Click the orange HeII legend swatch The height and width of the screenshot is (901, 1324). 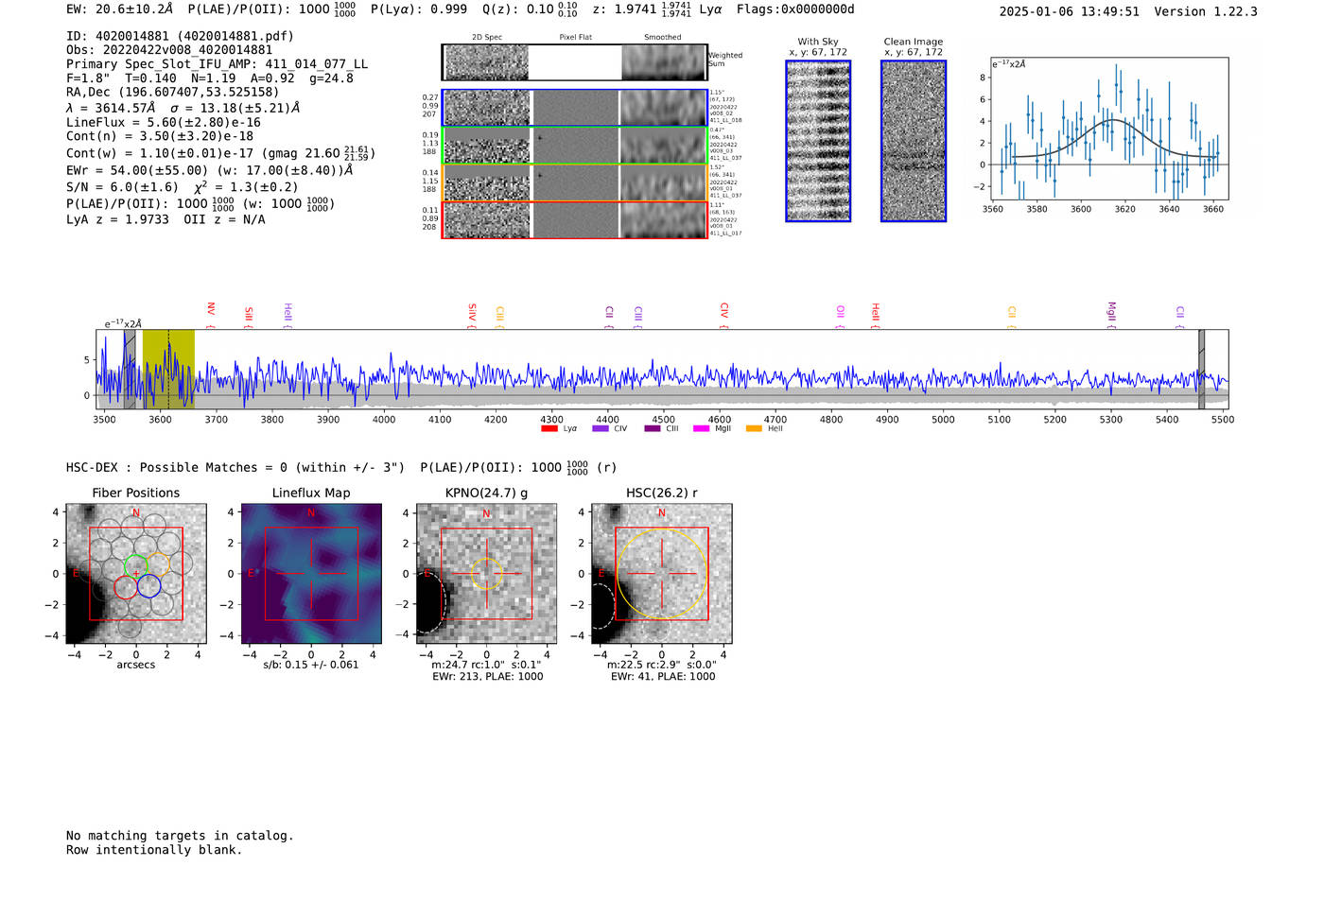click(754, 428)
